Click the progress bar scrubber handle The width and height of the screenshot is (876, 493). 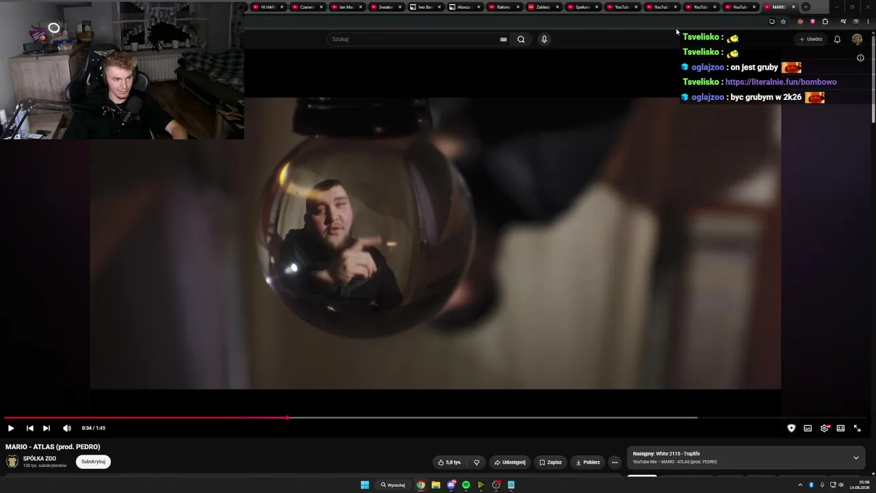tap(287, 417)
